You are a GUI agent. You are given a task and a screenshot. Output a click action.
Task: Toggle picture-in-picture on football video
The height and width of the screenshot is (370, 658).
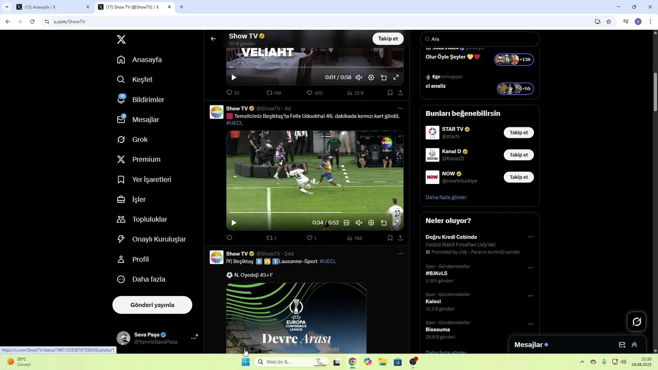click(x=383, y=223)
